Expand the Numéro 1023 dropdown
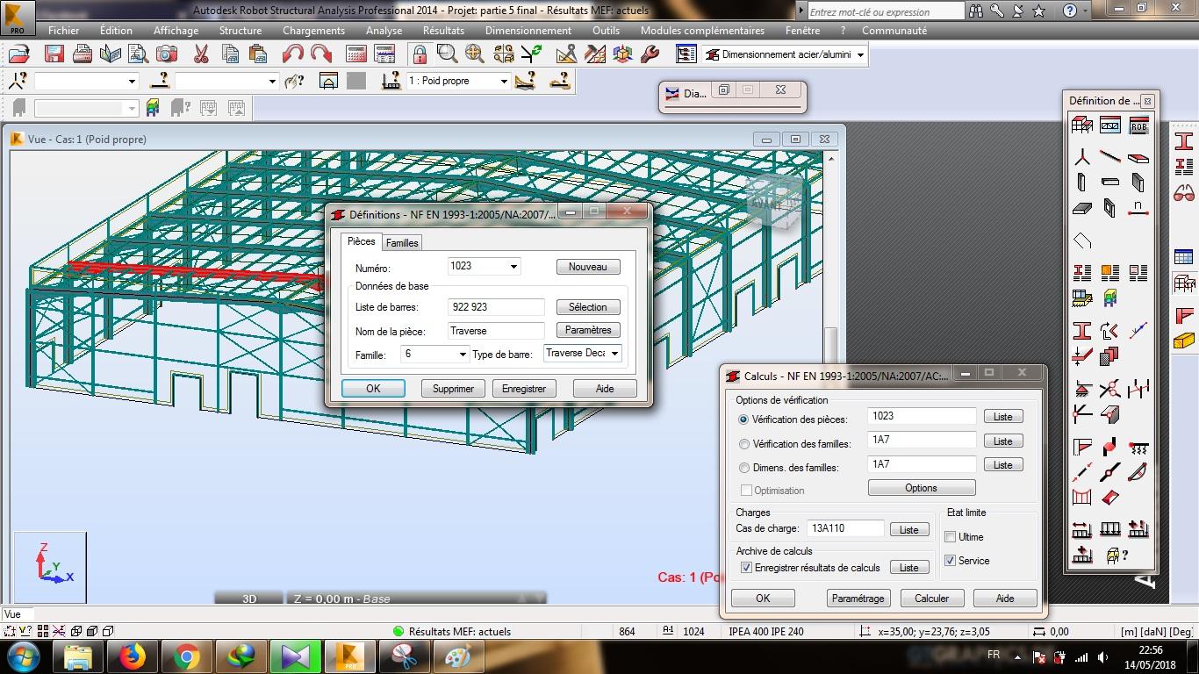 (513, 267)
